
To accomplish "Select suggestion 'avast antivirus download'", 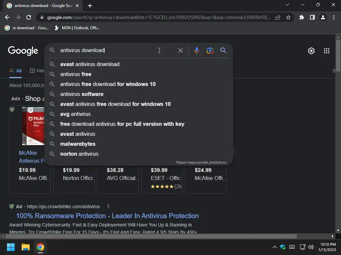I will 139,64.
